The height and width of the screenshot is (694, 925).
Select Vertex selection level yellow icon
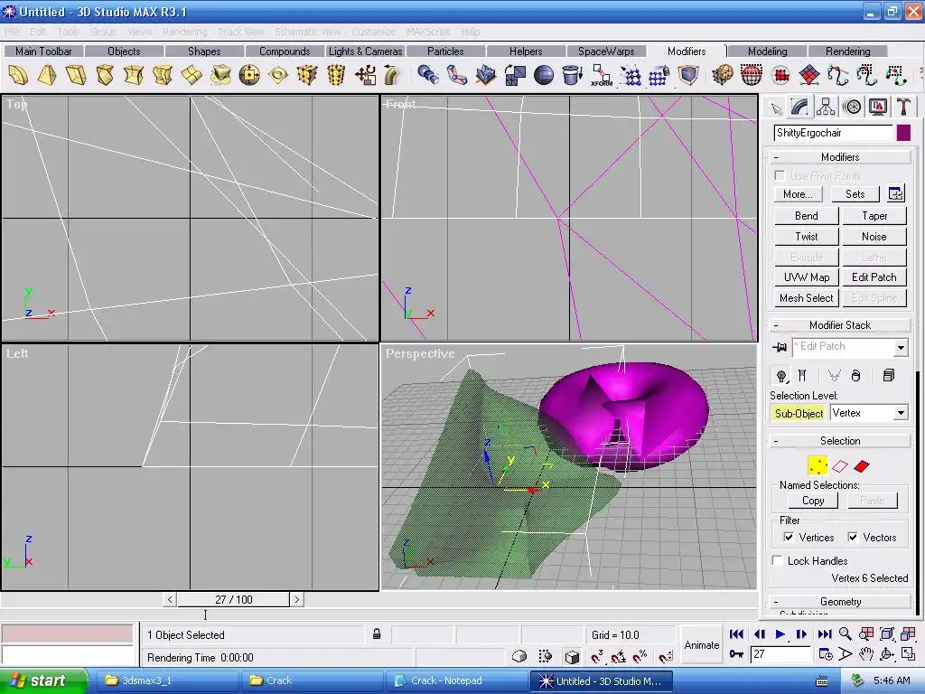818,466
